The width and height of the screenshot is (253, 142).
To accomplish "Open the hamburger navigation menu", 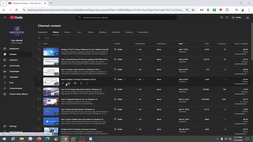I will click(5, 17).
